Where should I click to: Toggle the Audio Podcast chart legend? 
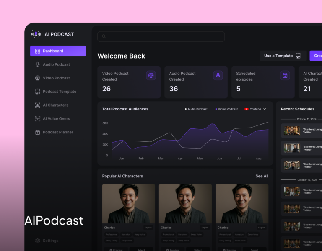click(196, 109)
